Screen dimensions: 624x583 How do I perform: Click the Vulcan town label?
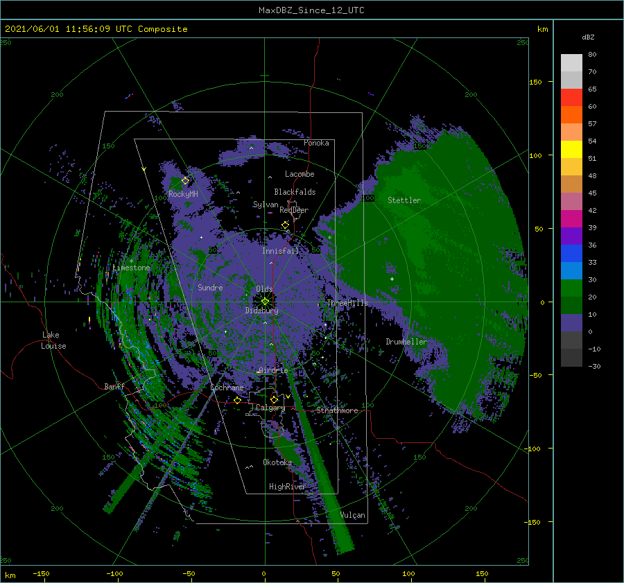[x=353, y=515]
